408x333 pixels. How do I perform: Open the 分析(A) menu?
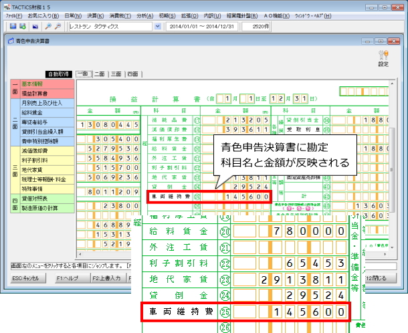[145, 16]
